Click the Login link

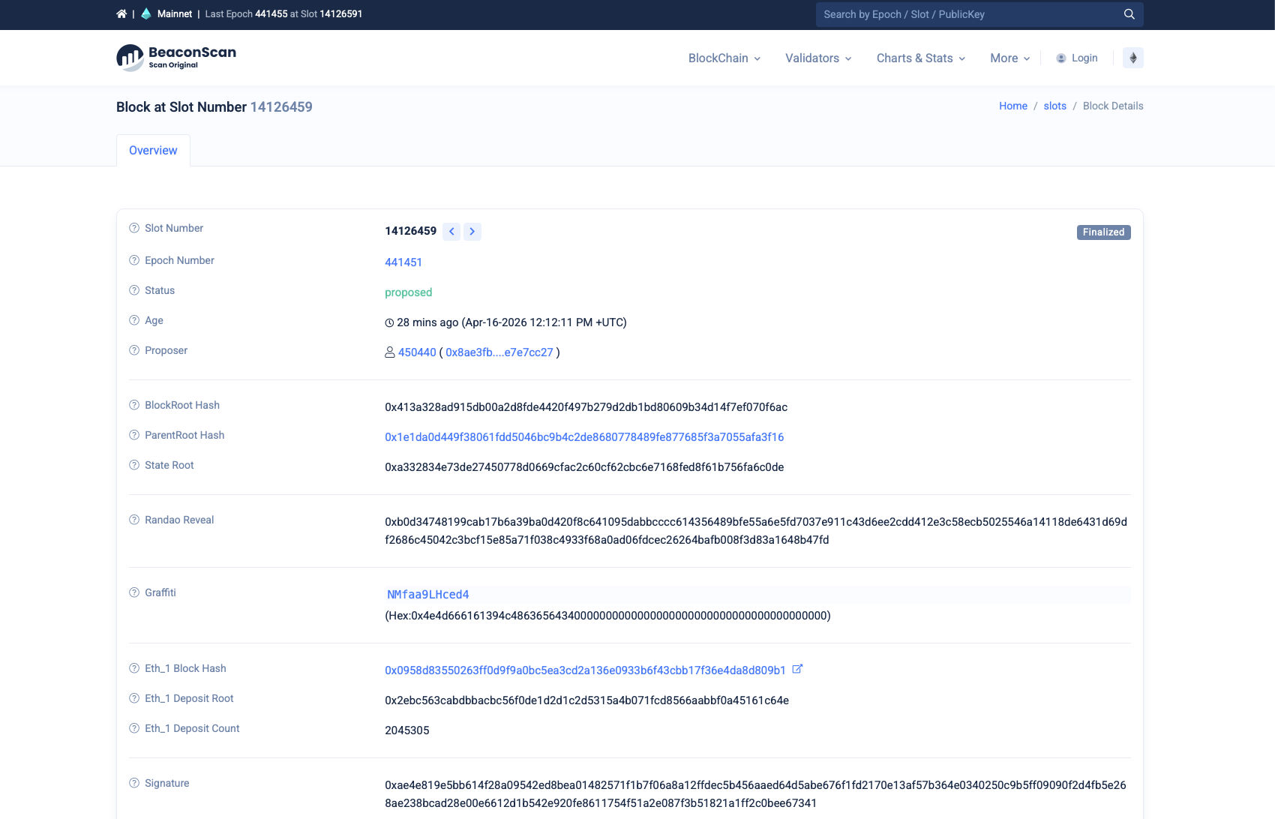(1077, 58)
